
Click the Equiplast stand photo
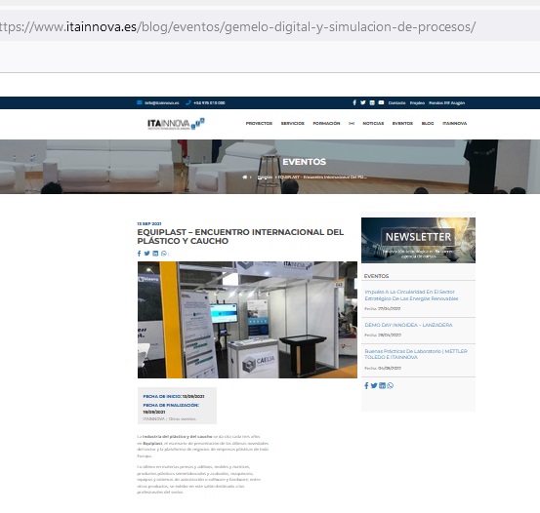247,320
